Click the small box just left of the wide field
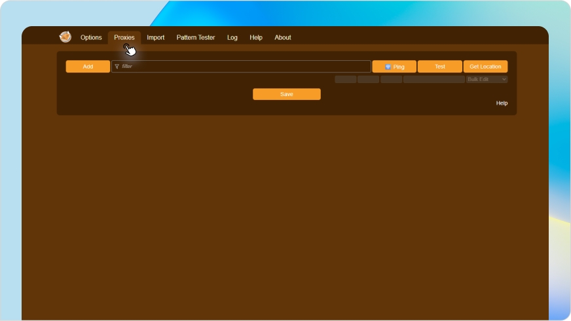The height and width of the screenshot is (321, 571). [391, 79]
